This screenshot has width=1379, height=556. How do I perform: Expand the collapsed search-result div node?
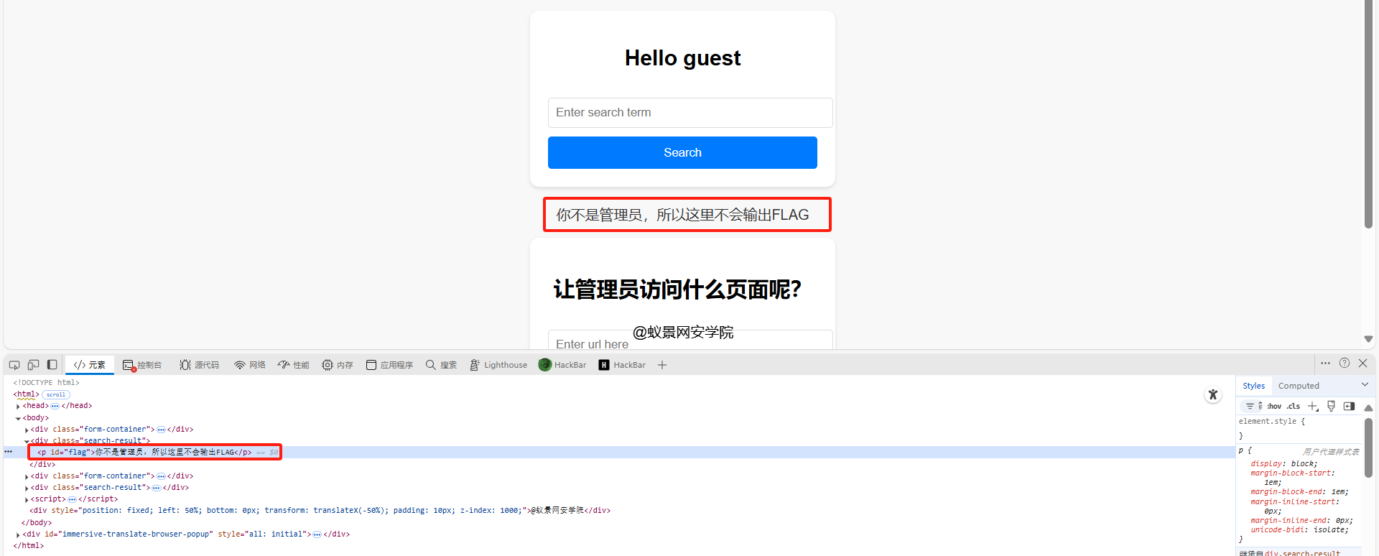[x=27, y=488]
